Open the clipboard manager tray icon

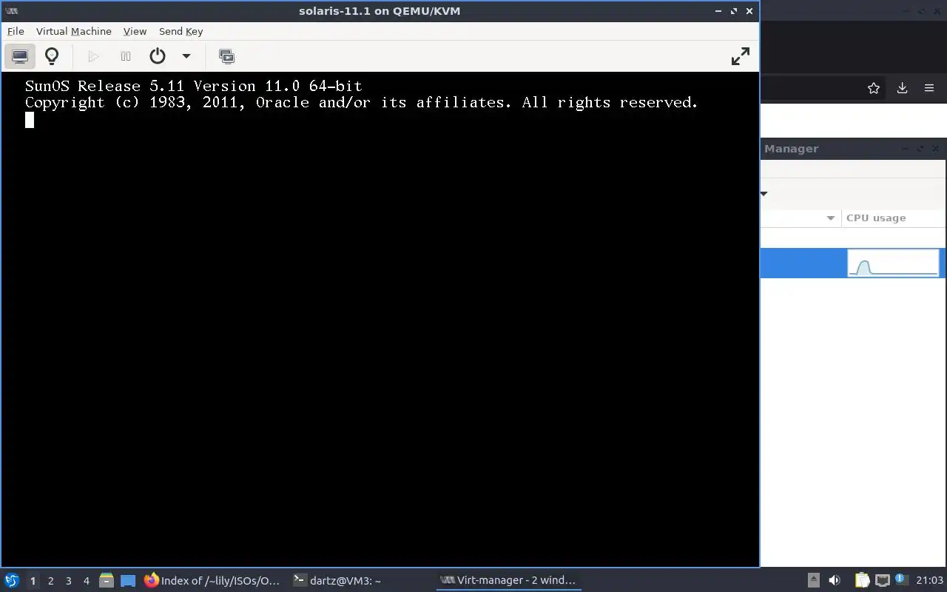coord(862,580)
